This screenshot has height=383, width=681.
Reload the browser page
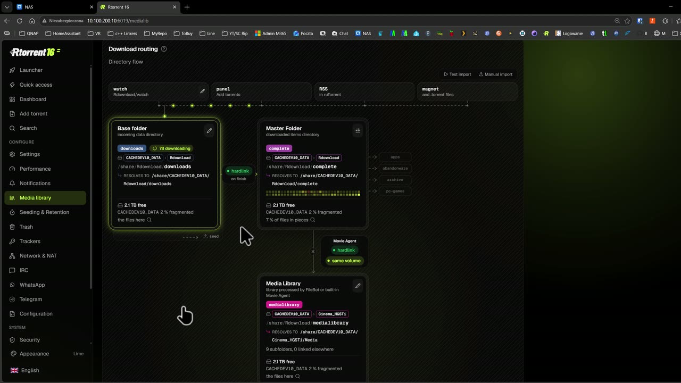[19, 21]
